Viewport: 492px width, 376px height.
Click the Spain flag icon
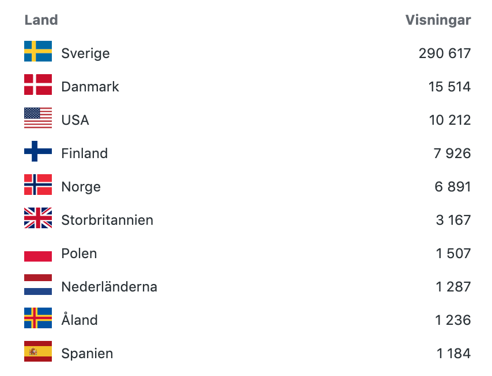coord(38,351)
